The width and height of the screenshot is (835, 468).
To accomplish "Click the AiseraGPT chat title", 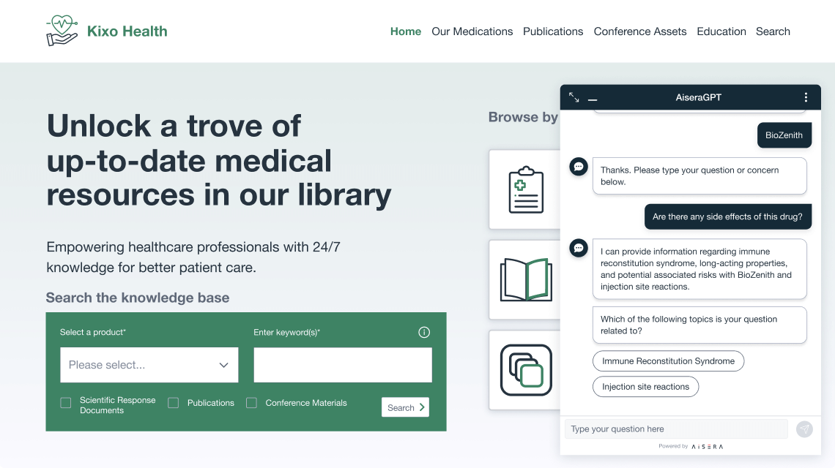I will click(698, 97).
